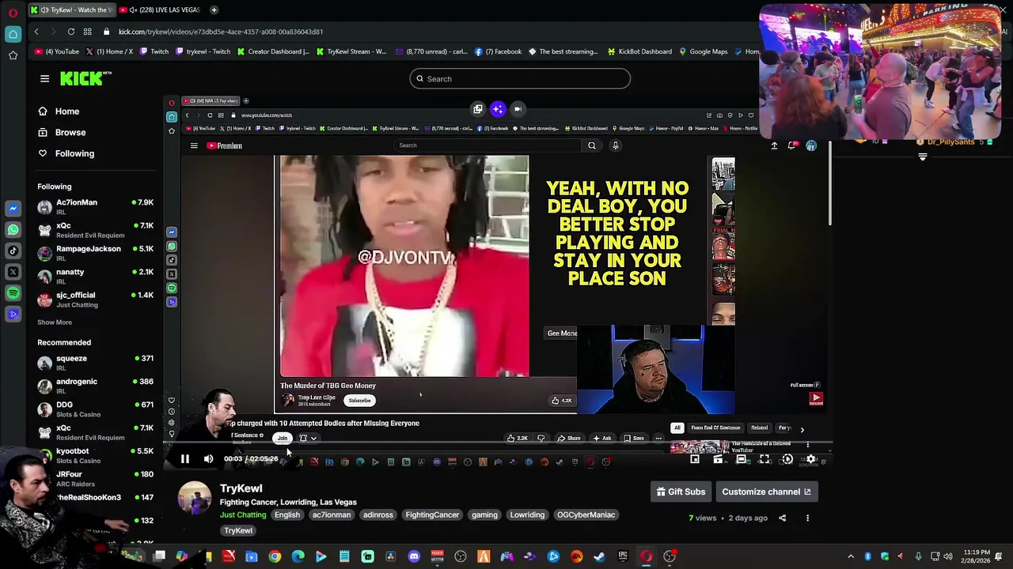Open androgenic recommended channel
This screenshot has width=1013, height=569.
click(96, 386)
